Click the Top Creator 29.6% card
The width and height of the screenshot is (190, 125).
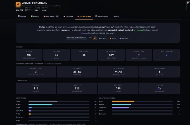click(x=77, y=72)
